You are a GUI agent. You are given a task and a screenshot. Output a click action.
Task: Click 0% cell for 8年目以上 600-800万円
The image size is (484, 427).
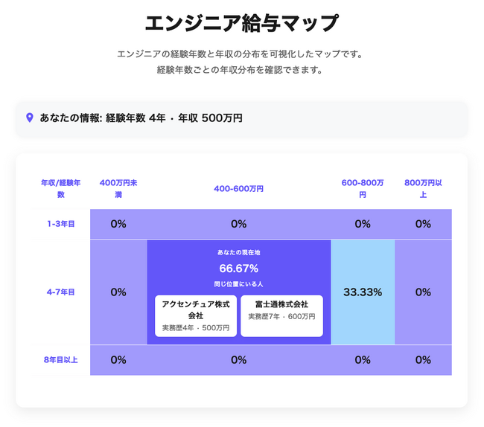tap(363, 360)
